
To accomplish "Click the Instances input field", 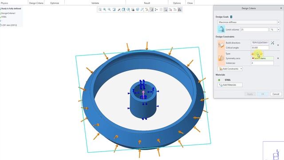I will click(x=262, y=63).
